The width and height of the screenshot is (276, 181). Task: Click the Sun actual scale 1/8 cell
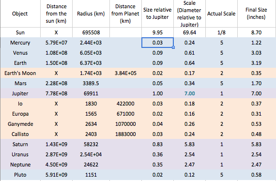(221, 32)
